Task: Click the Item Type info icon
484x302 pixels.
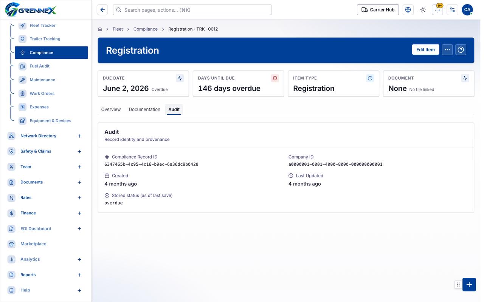Action: point(370,78)
